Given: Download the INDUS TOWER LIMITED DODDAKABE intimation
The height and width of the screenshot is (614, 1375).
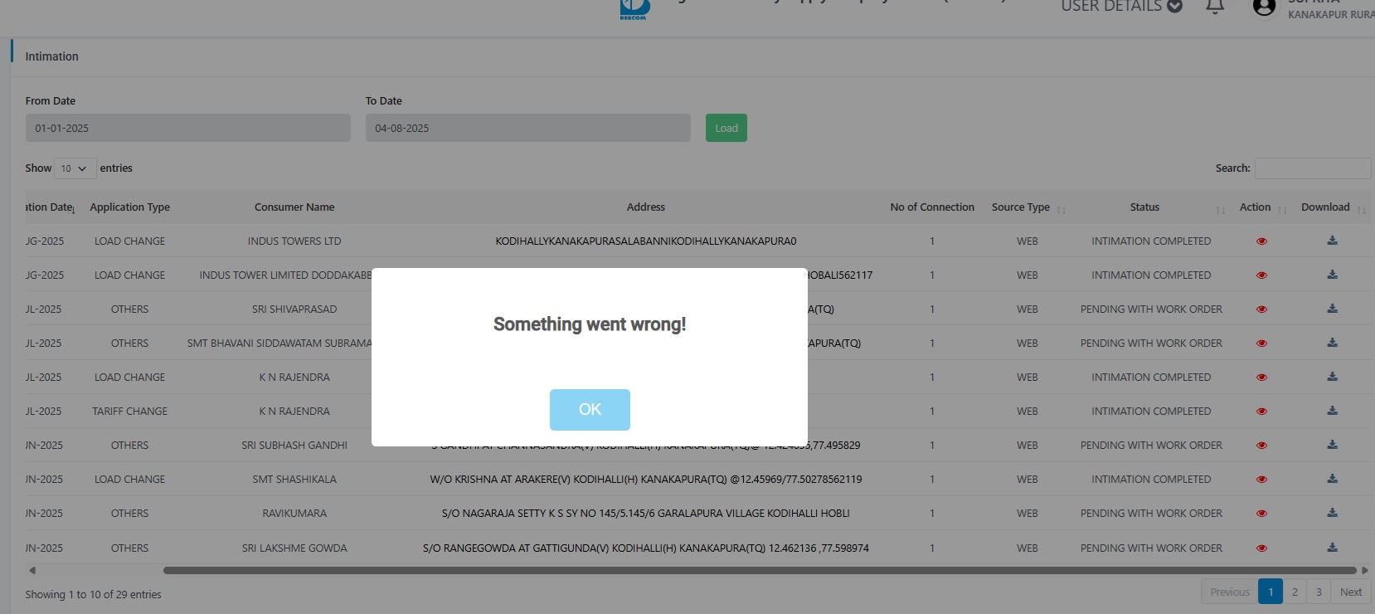Looking at the screenshot, I should pyautogui.click(x=1332, y=275).
